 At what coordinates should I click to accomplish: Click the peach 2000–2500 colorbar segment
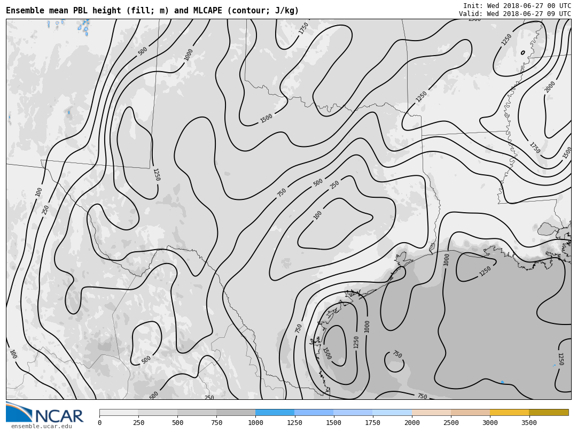pos(431,413)
